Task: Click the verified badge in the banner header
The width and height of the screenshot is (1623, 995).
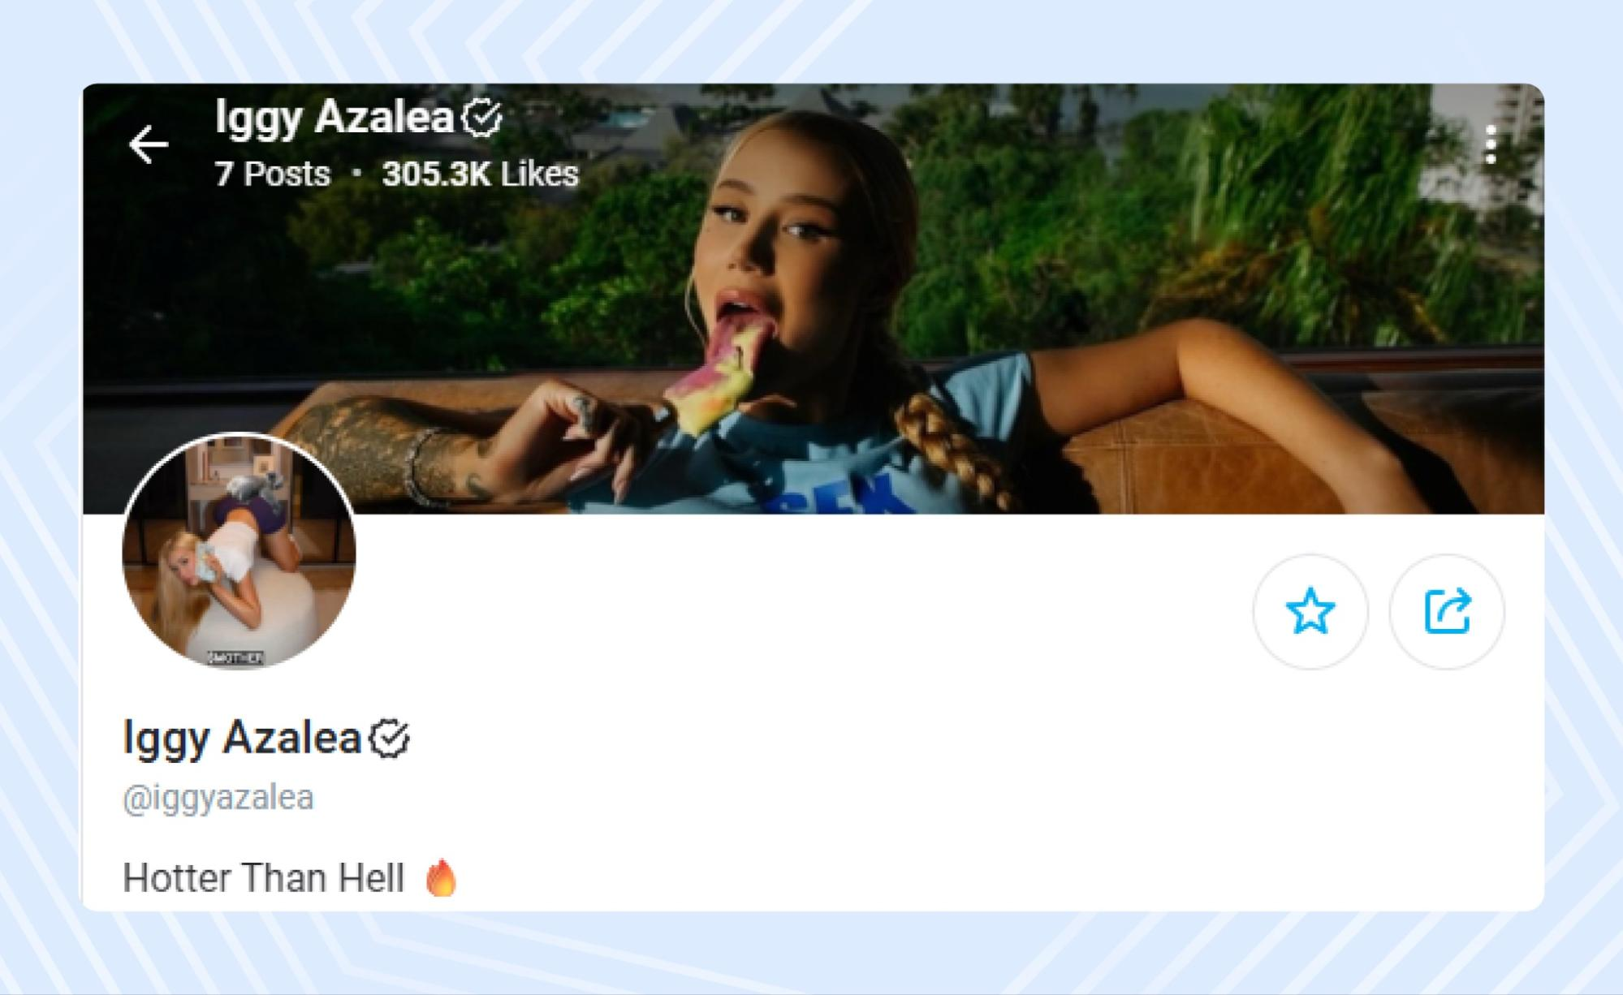Action: [x=481, y=118]
